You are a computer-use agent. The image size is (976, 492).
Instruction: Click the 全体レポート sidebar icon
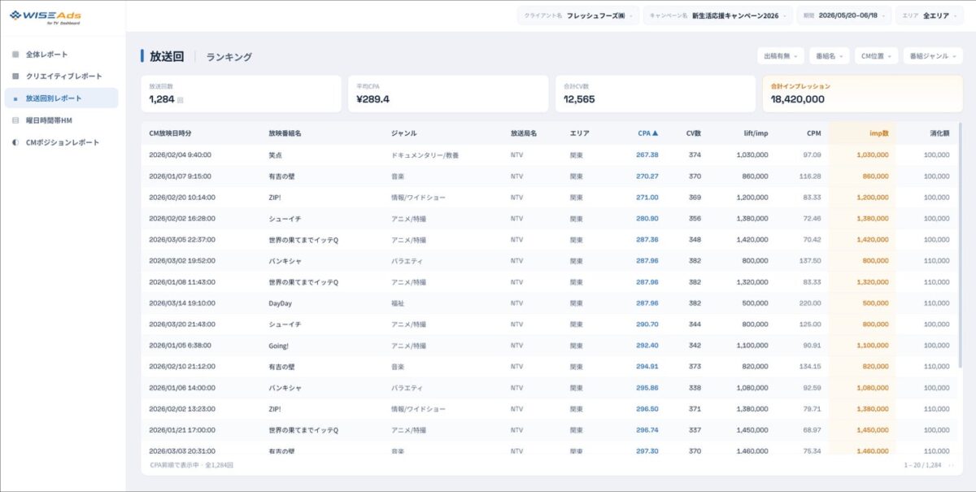click(15, 54)
